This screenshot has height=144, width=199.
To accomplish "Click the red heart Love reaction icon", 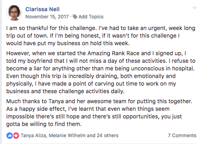I will click(x=16, y=136).
